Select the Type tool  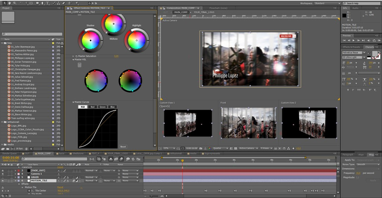pyautogui.click(x=47, y=3)
